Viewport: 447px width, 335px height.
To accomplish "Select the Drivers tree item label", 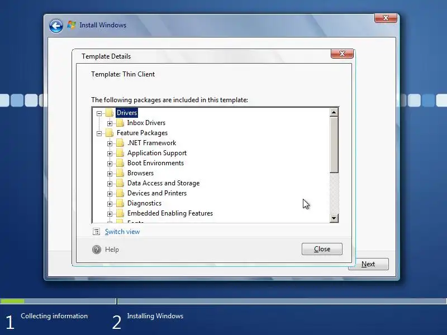I will pos(127,113).
